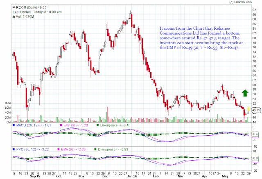Click the candlestick icon beside RCOM title
The width and height of the screenshot is (262, 179).
14,7
